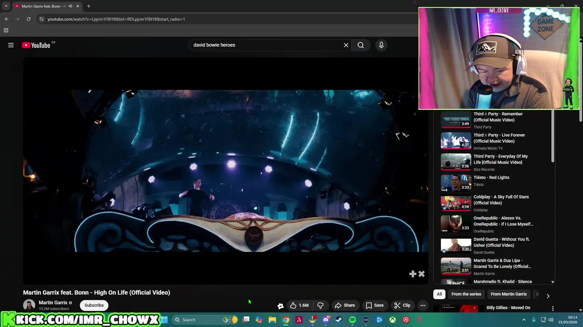Open options for Billy Gillies video

coord(552,308)
